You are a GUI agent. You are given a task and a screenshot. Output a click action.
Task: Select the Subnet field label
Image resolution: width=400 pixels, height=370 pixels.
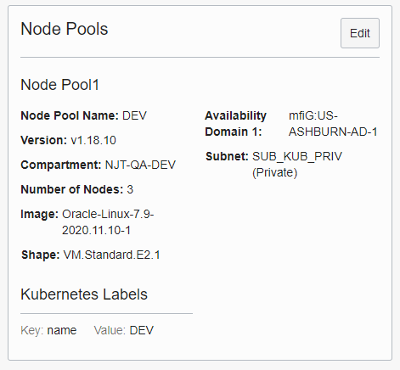click(x=227, y=156)
